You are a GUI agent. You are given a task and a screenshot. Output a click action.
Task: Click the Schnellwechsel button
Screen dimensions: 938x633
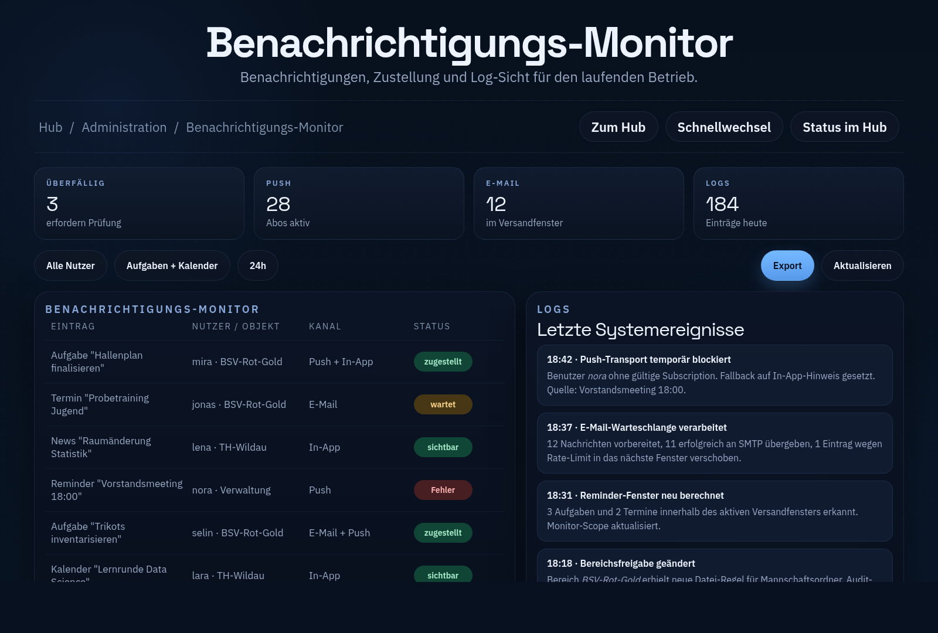(724, 127)
